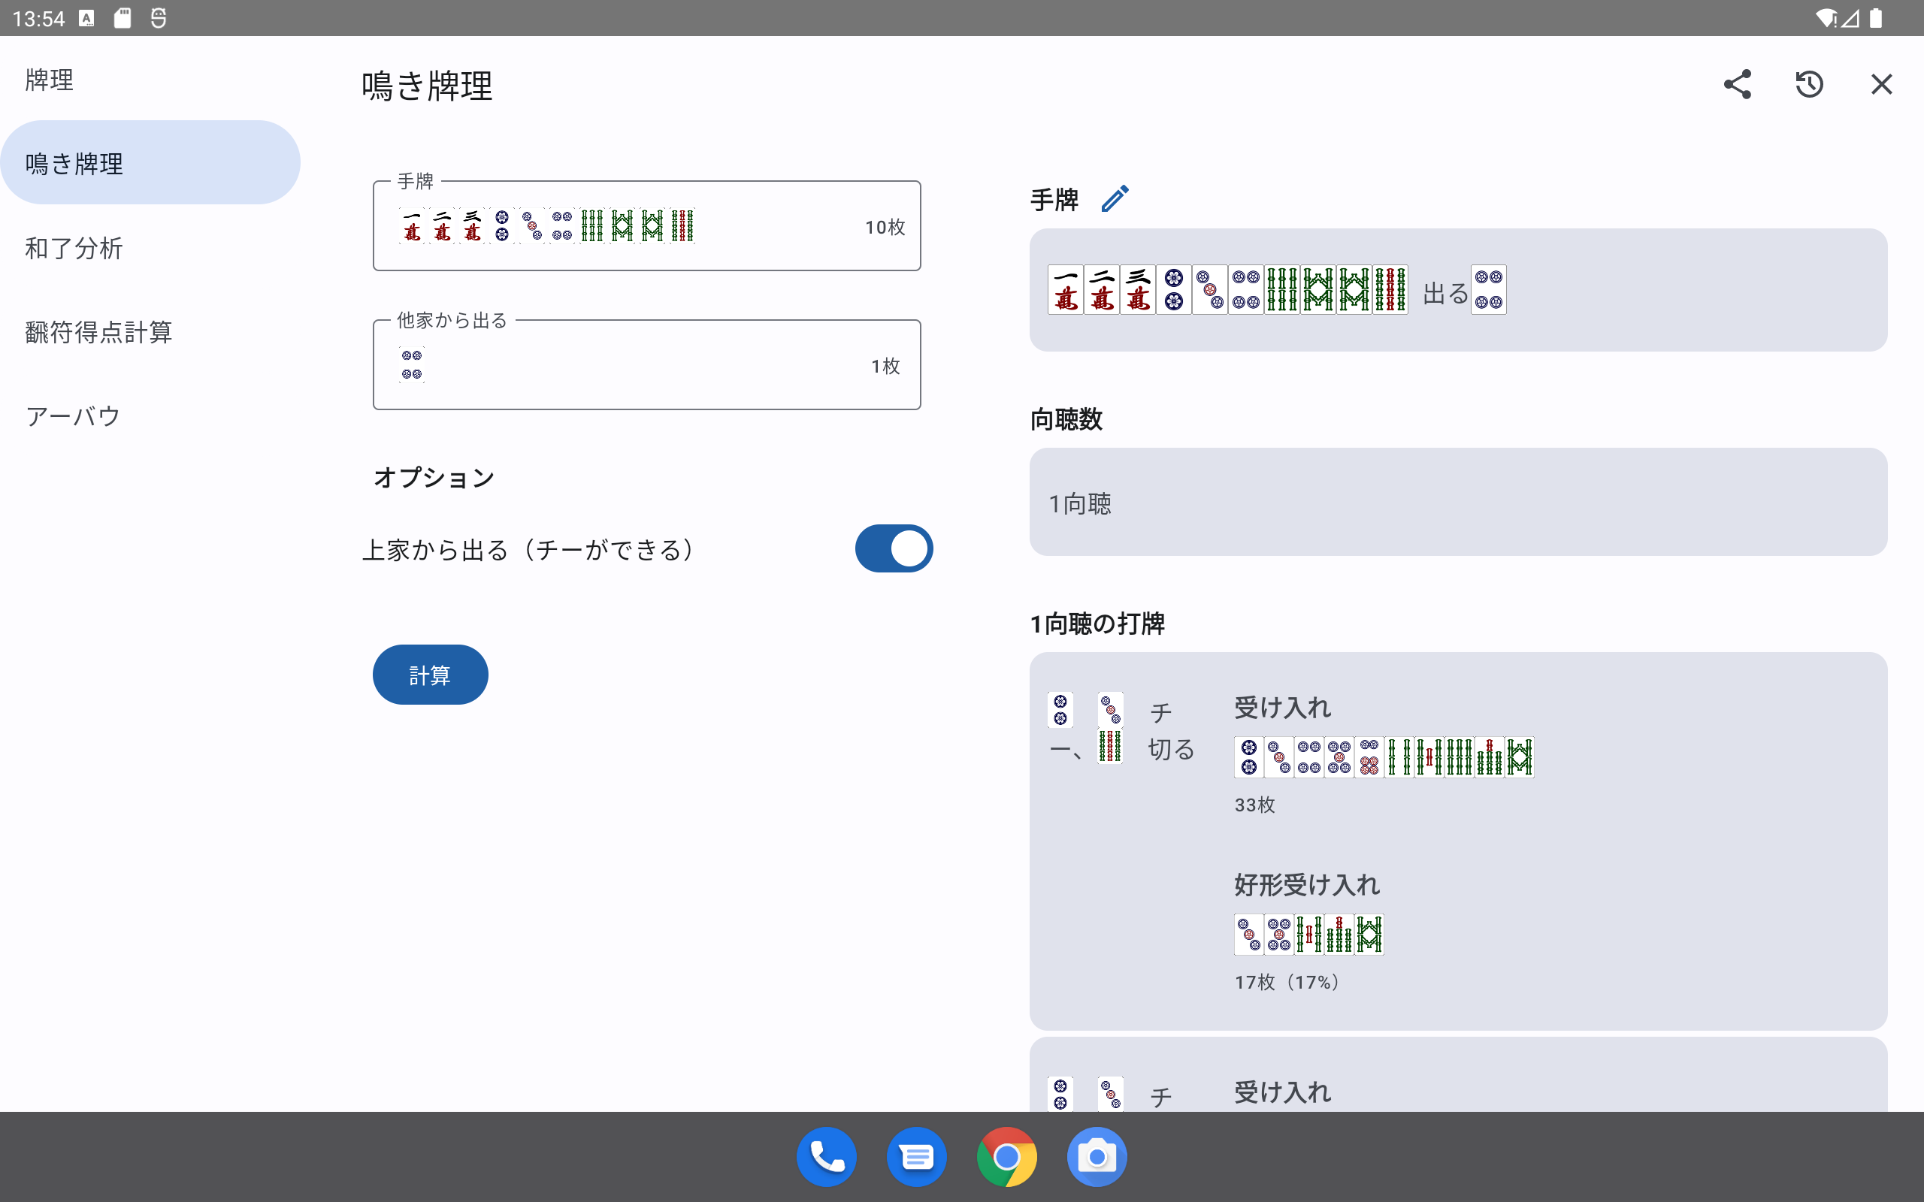Launch Chrome from the dock

pos(1006,1157)
